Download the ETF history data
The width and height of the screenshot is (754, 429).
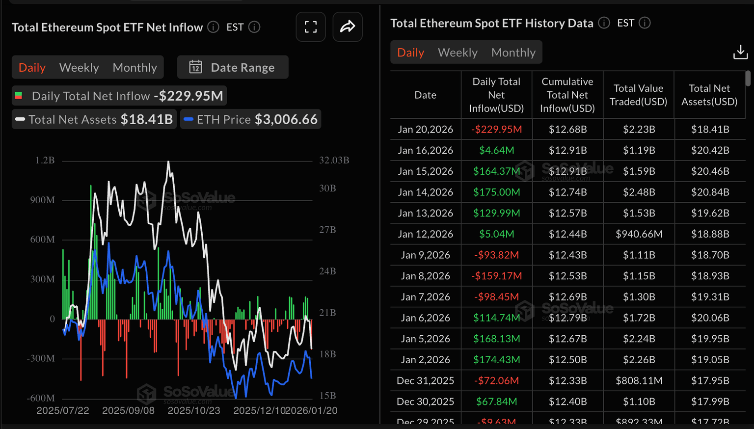pyautogui.click(x=740, y=52)
